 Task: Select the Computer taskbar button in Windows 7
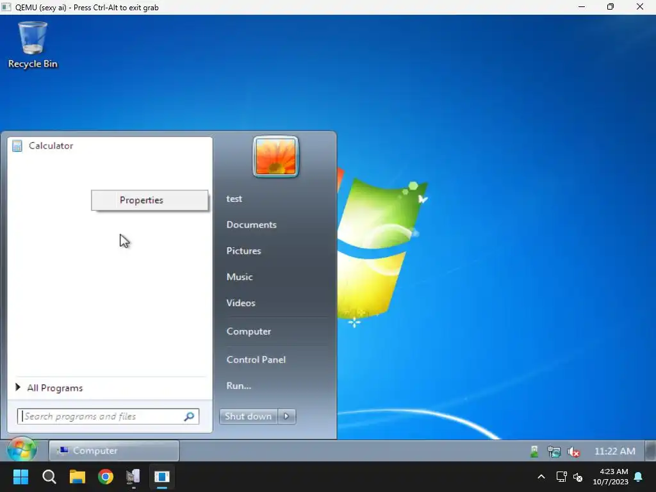pyautogui.click(x=114, y=450)
